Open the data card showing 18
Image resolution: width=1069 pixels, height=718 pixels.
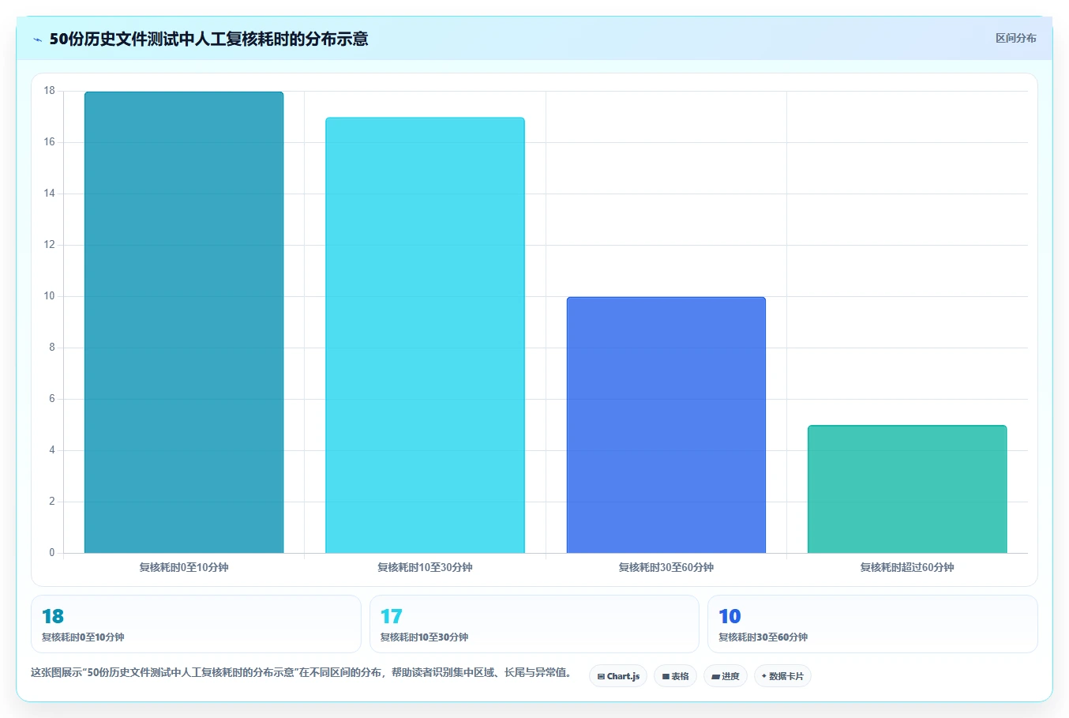pos(196,624)
